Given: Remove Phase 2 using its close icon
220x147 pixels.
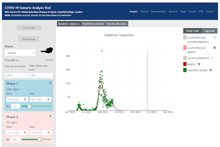Looking at the screenshot, I should pyautogui.click(x=50, y=116).
